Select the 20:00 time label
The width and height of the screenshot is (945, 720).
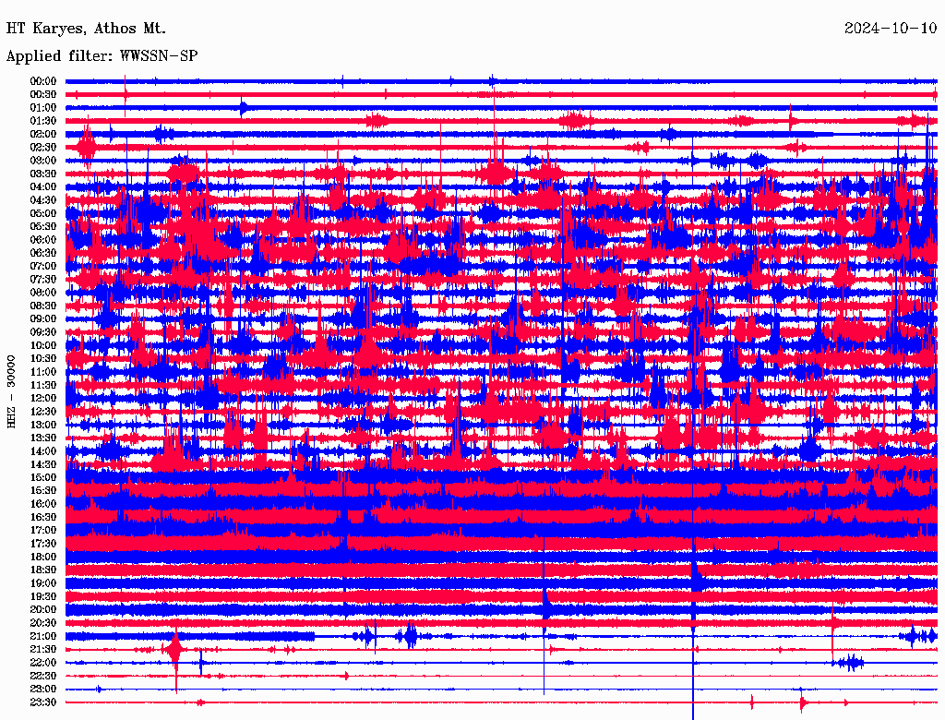[43, 609]
